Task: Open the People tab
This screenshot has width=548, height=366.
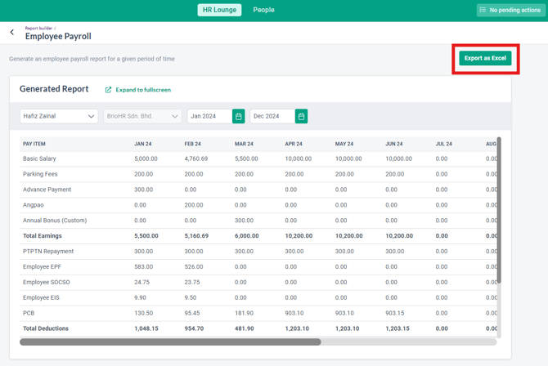Action: click(x=263, y=10)
